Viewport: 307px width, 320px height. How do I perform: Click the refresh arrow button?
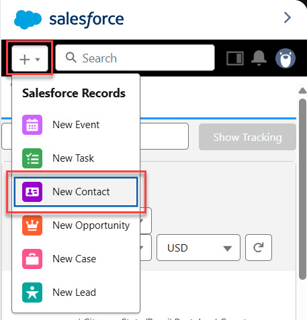259,248
